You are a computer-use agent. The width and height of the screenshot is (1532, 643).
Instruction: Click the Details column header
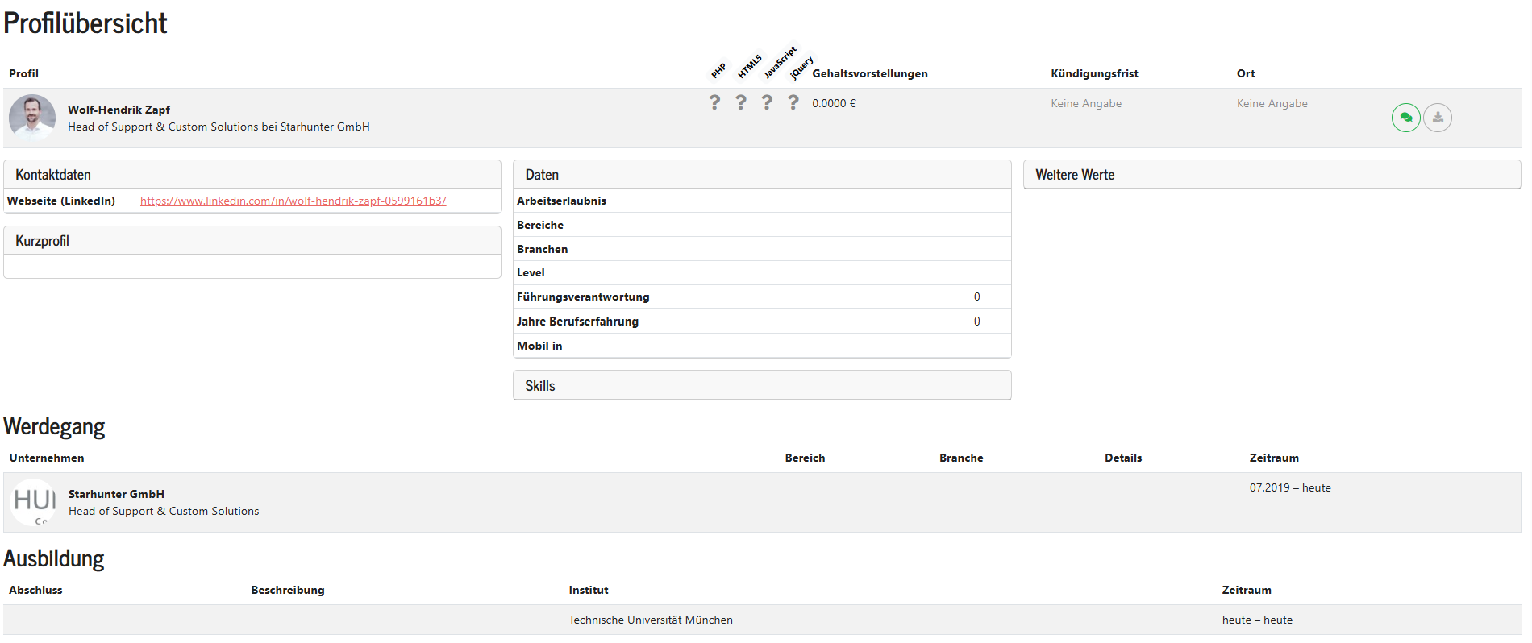coord(1123,458)
